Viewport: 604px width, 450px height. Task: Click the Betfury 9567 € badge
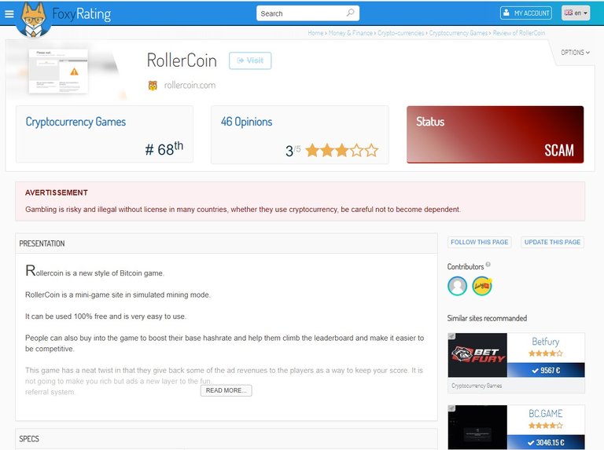coord(546,370)
